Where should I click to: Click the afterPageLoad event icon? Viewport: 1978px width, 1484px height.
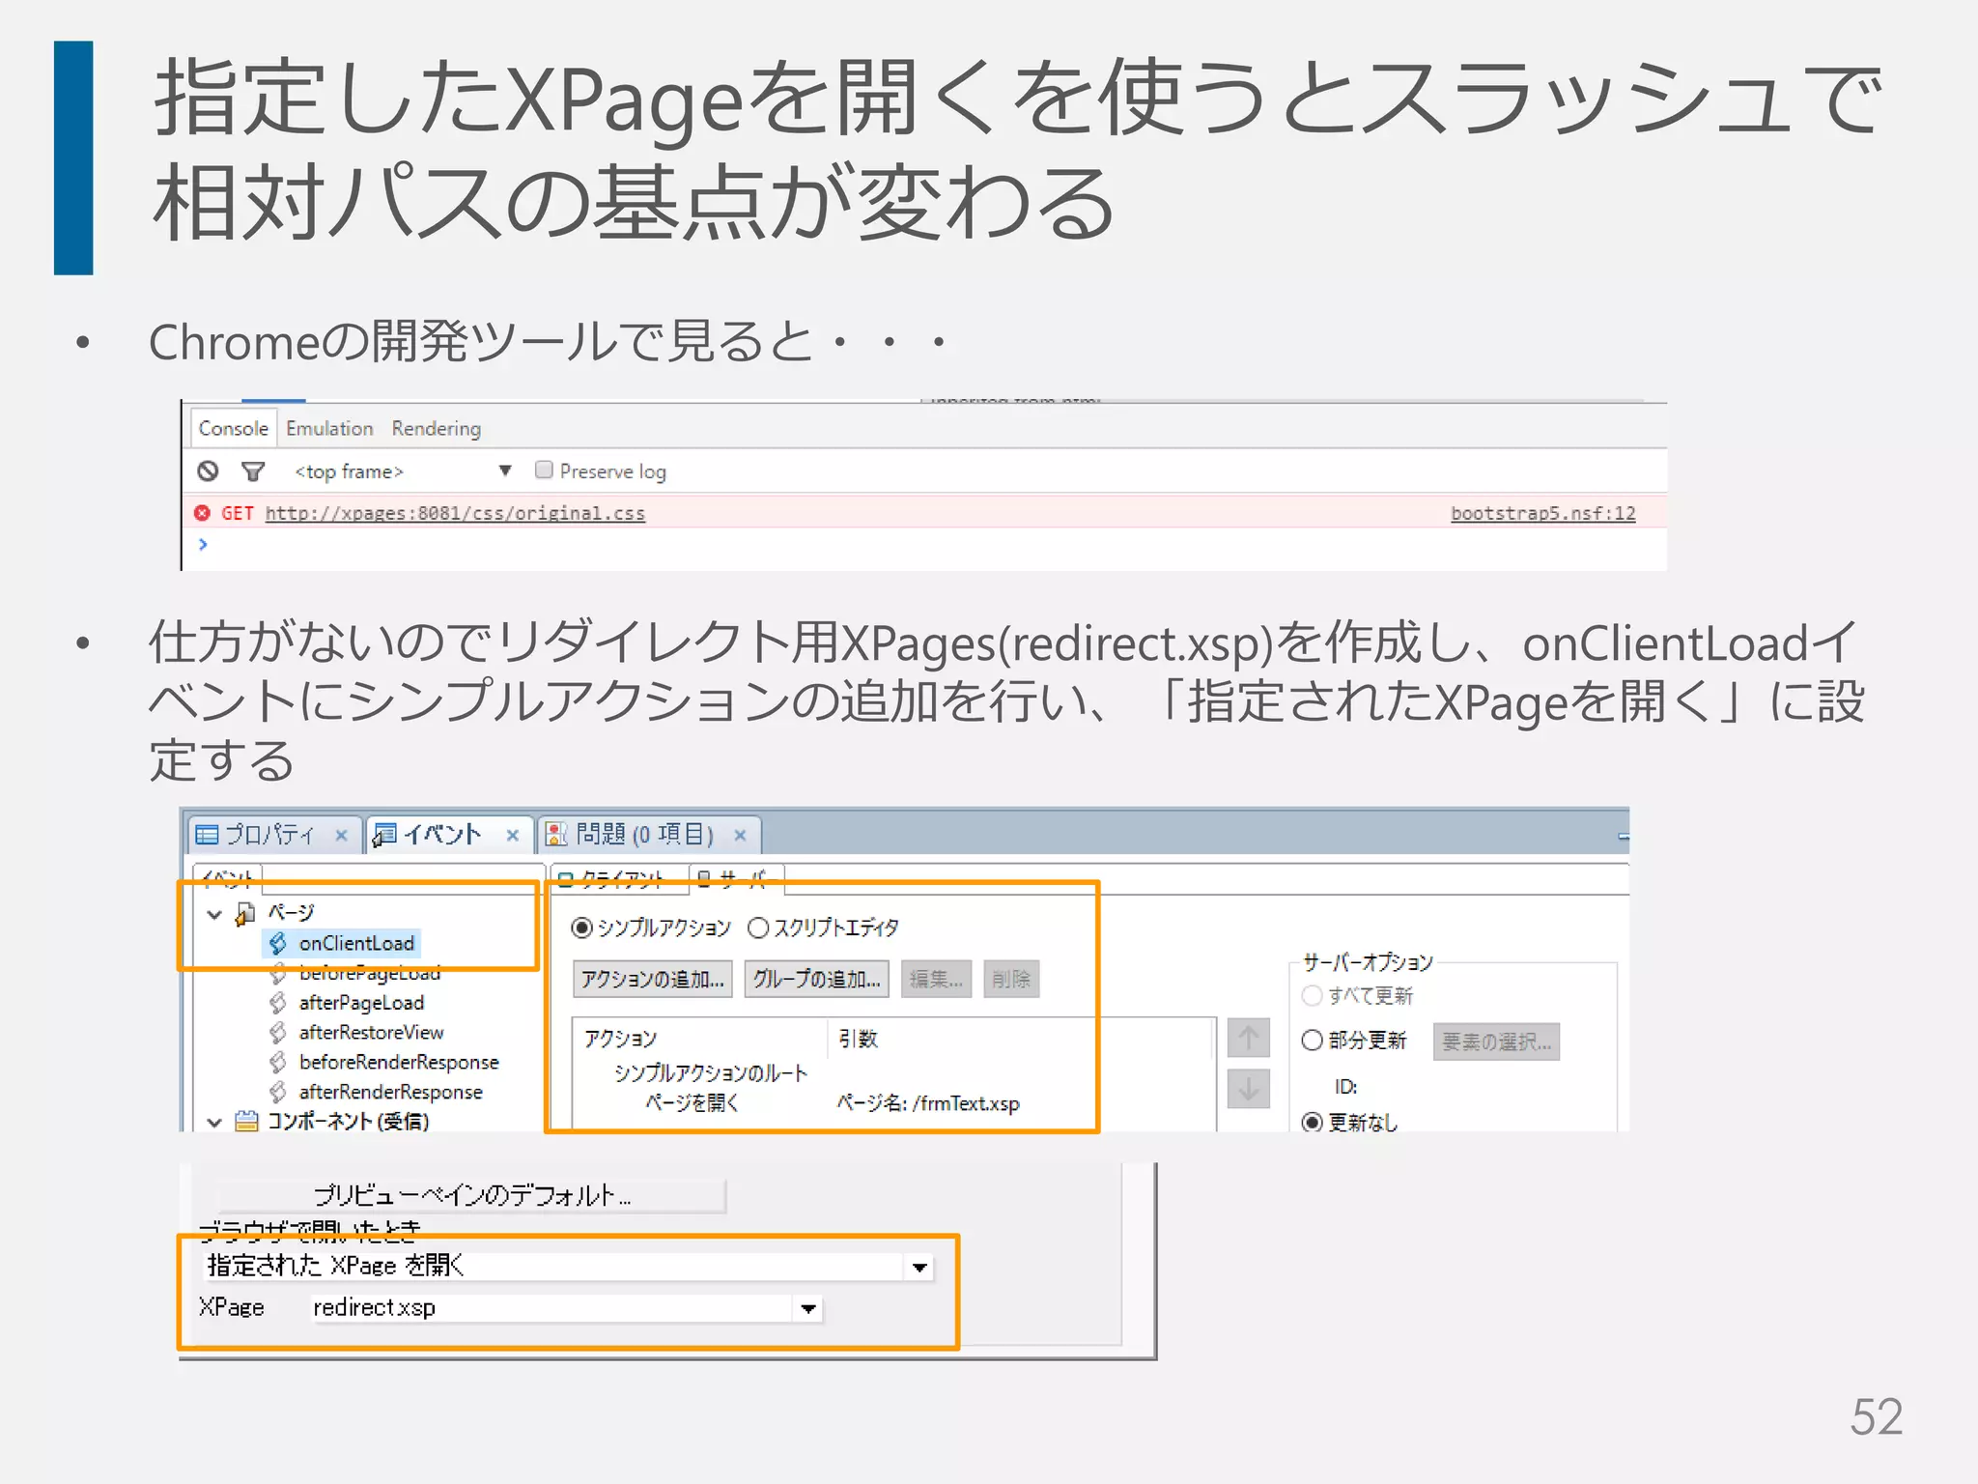pos(278,1003)
